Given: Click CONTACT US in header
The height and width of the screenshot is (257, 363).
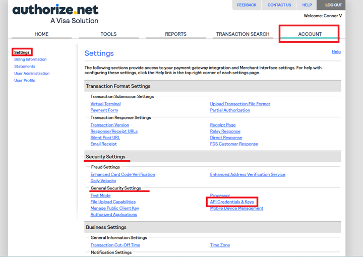Looking at the screenshot, I should (279, 5).
